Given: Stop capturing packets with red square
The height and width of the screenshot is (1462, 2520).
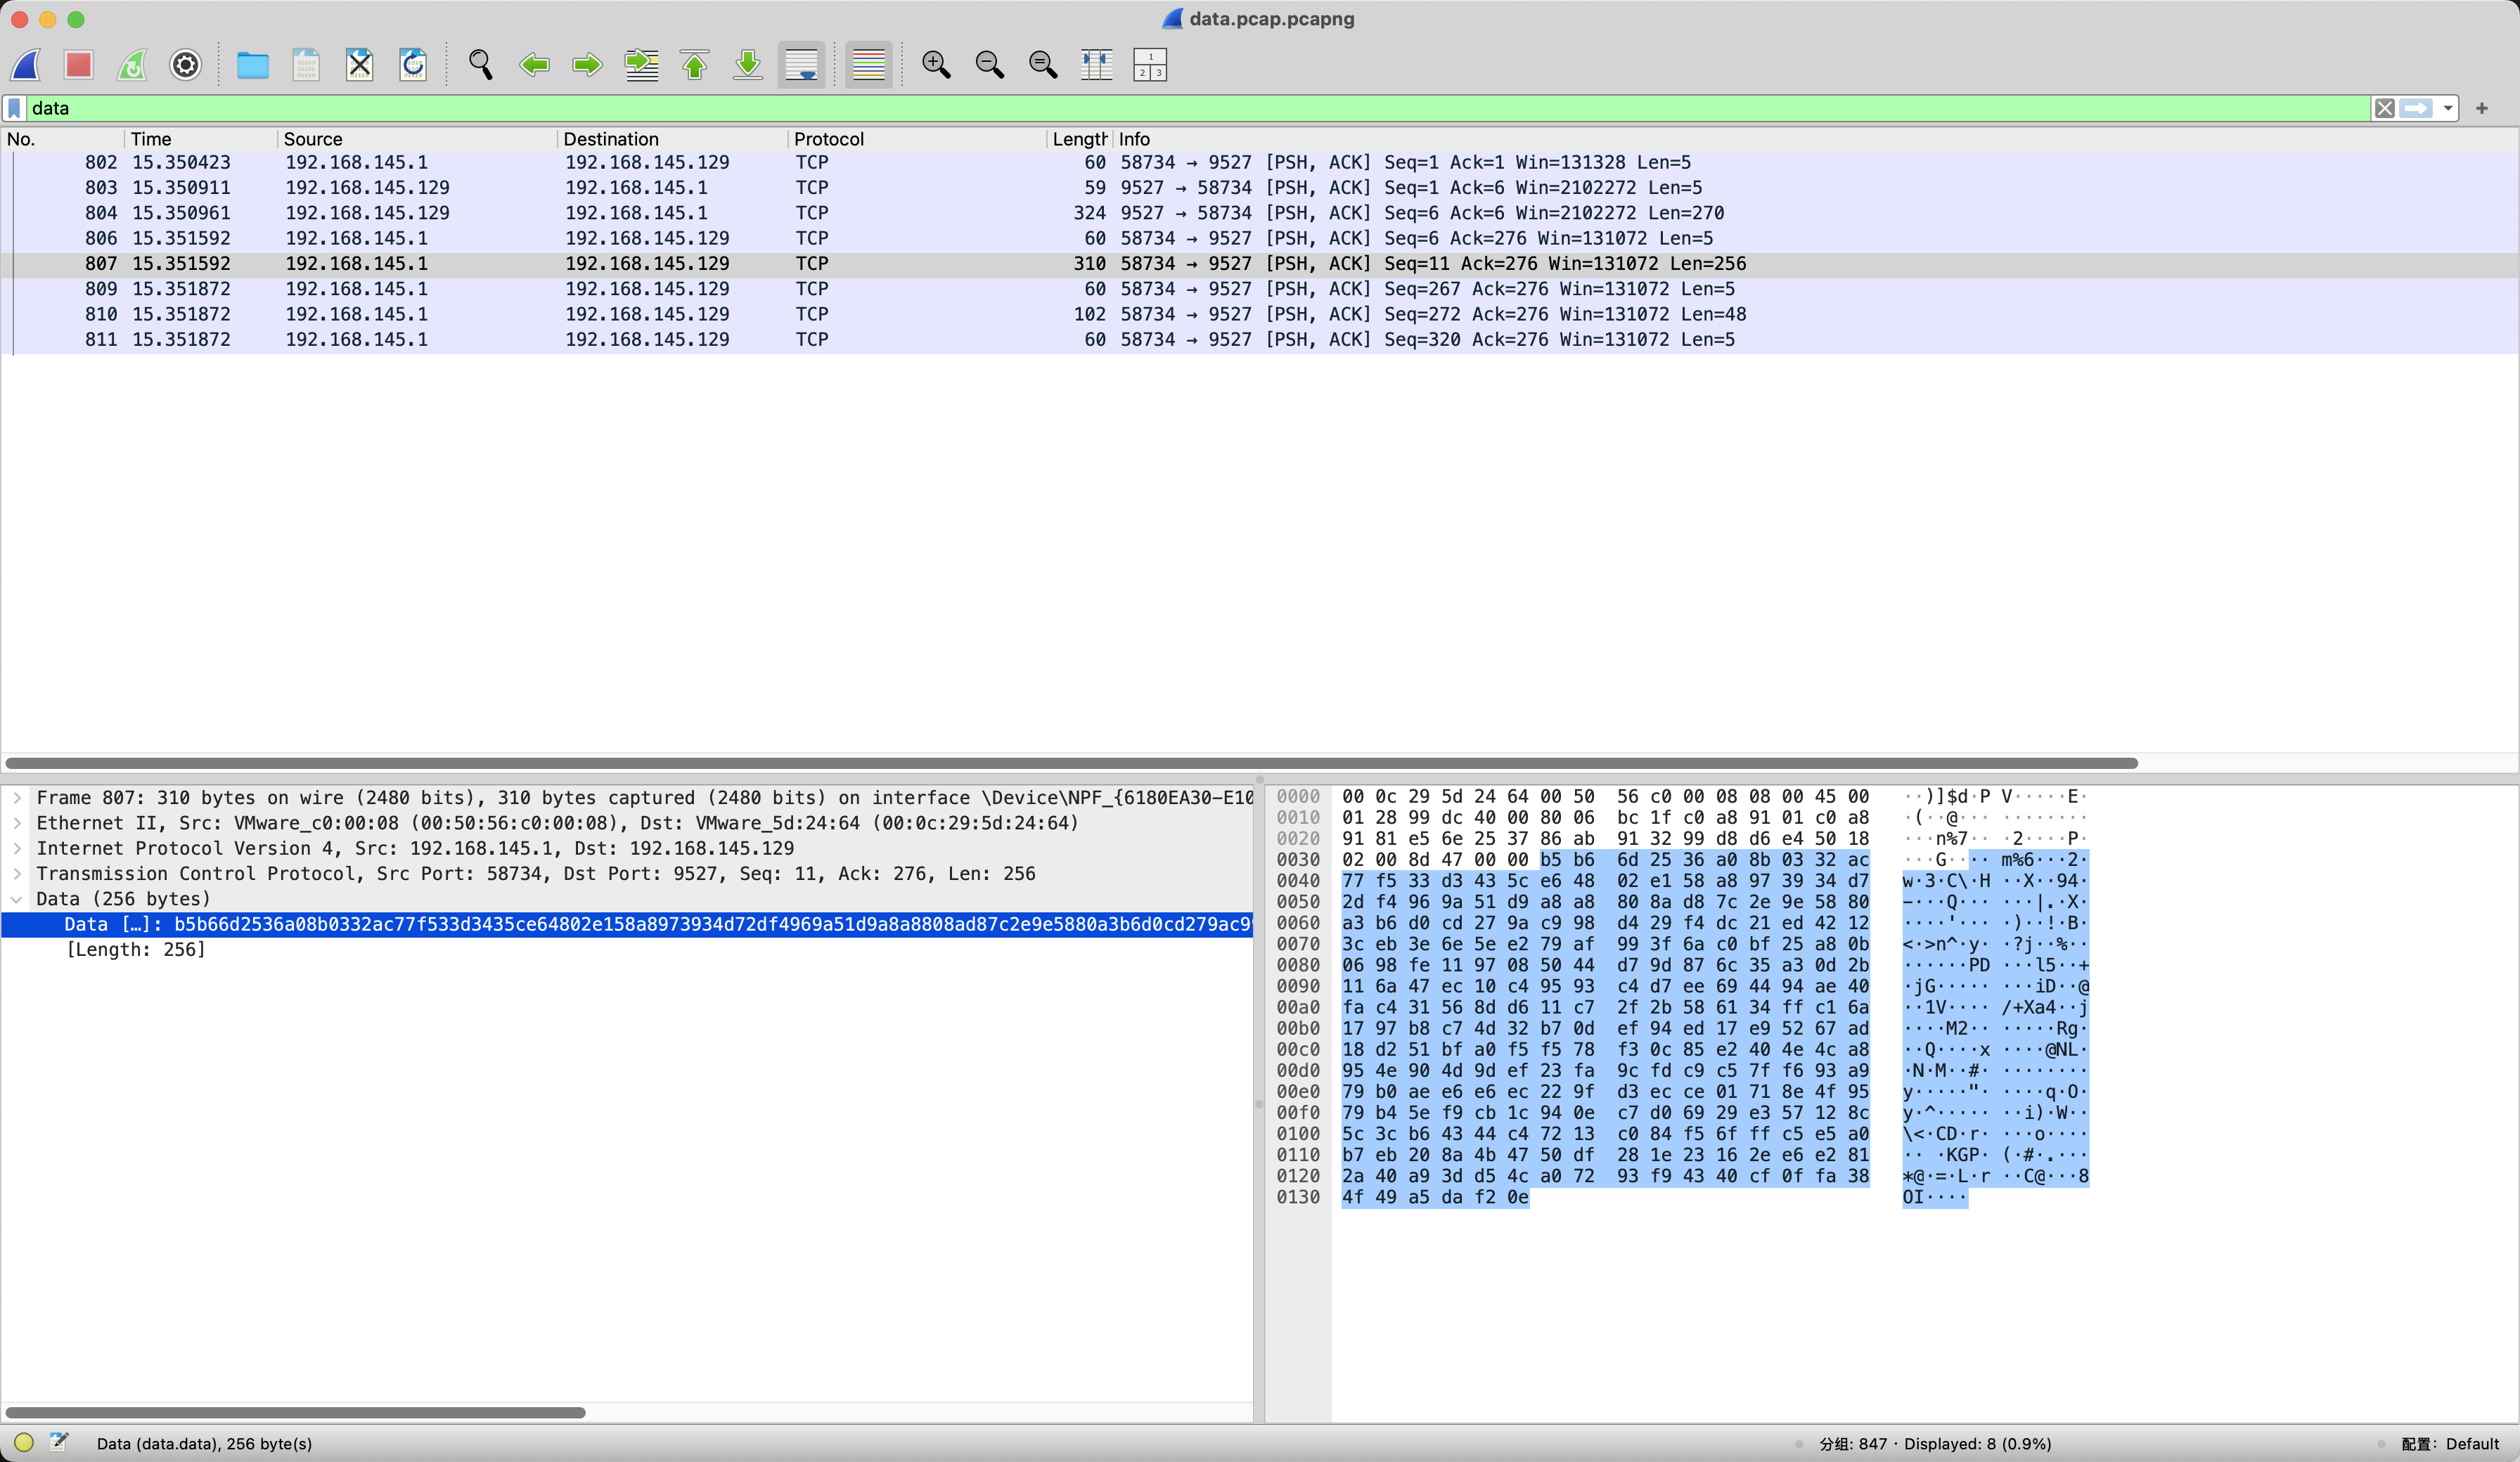Looking at the screenshot, I should pos(79,65).
